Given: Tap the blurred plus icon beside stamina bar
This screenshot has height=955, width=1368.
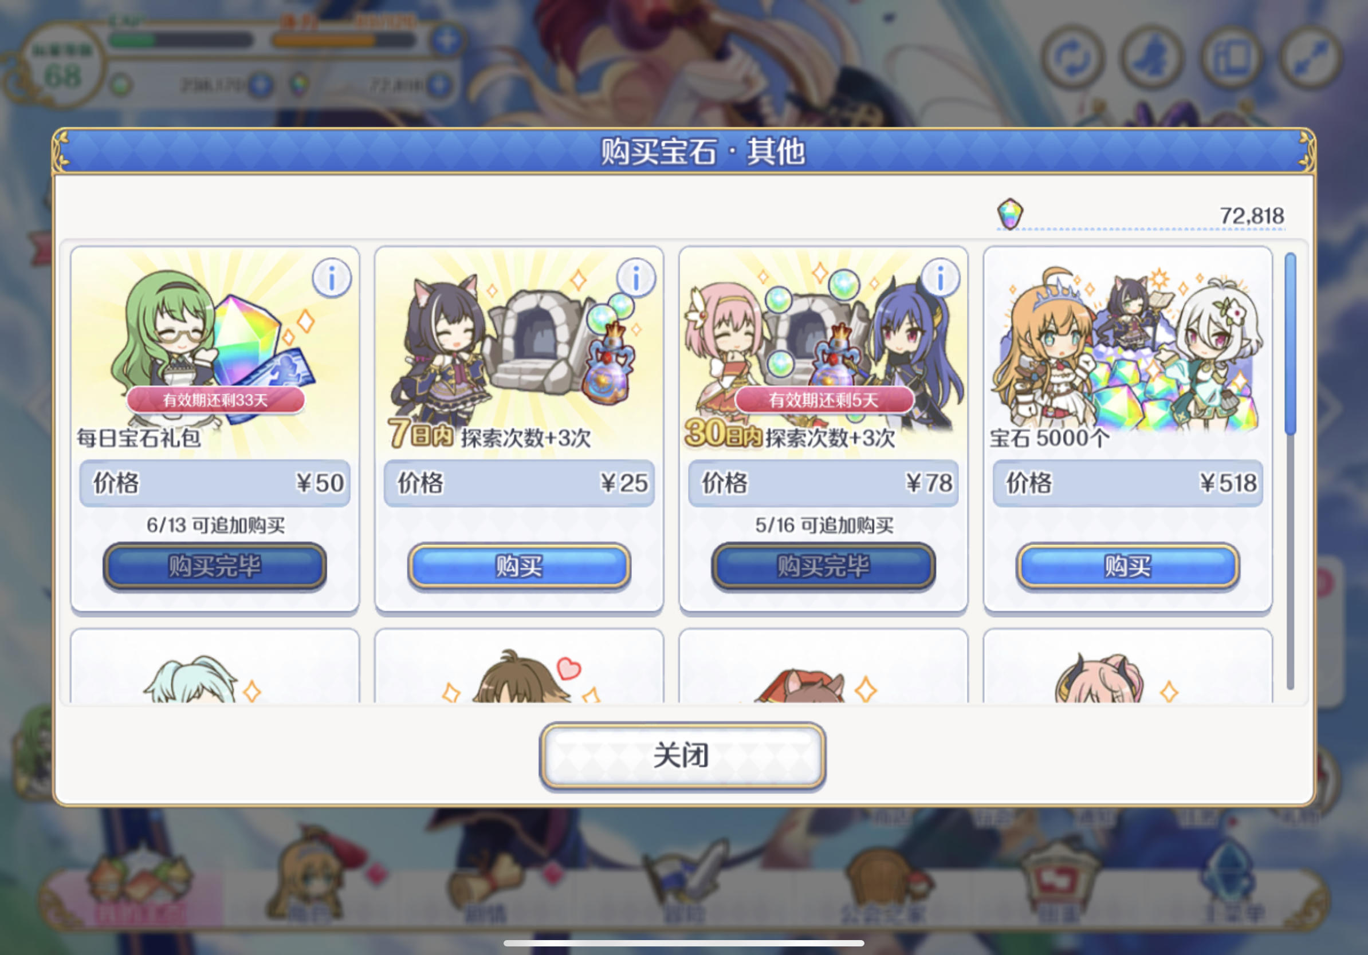Looking at the screenshot, I should coord(447,40).
